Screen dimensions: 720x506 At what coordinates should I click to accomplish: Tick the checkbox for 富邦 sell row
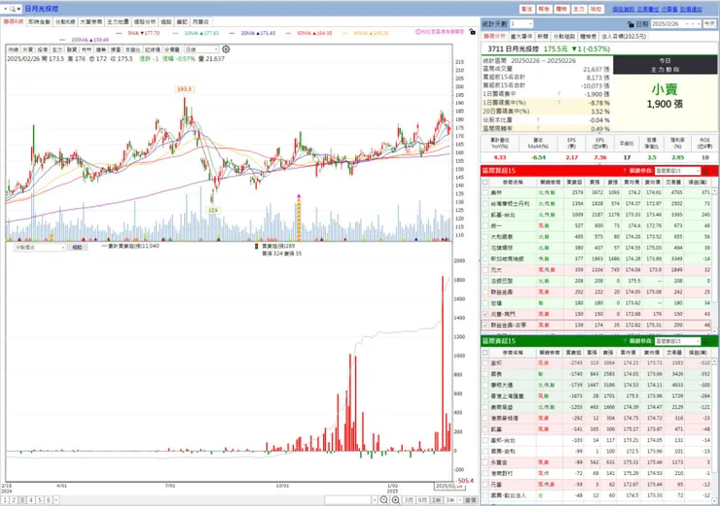486,363
